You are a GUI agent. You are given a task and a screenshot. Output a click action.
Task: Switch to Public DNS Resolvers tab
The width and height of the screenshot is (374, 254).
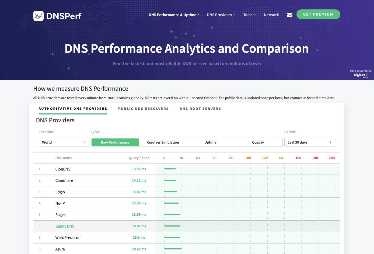143,109
